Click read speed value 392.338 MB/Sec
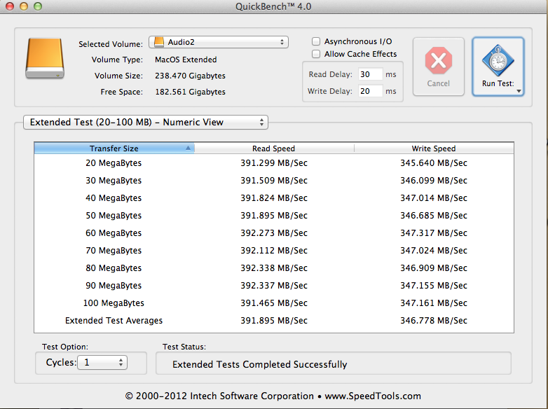This screenshot has width=548, height=409. pyautogui.click(x=274, y=268)
